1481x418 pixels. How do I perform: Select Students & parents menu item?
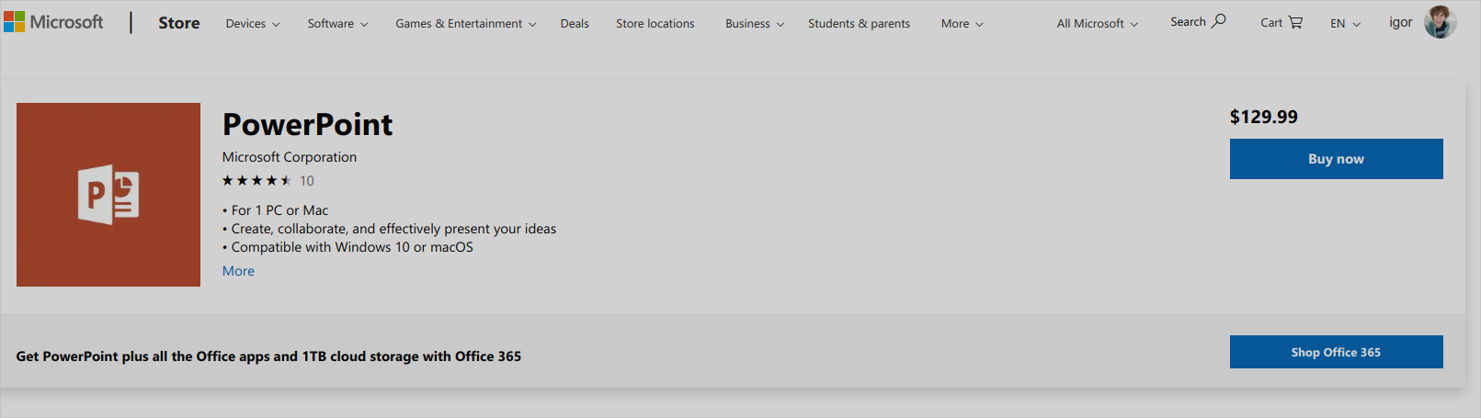[859, 24]
